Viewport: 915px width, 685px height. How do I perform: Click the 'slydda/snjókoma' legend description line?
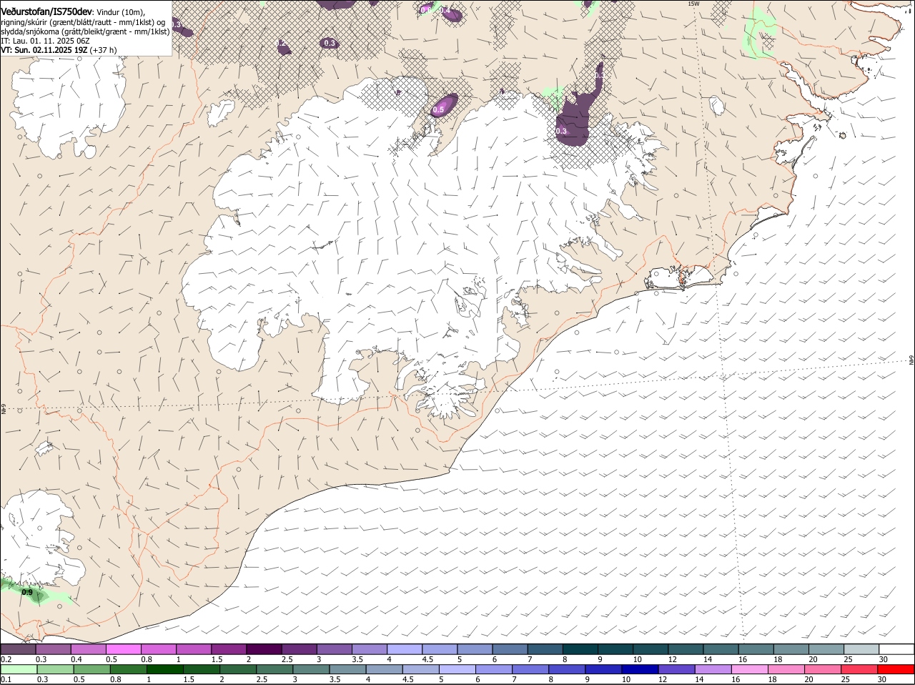click(85, 31)
